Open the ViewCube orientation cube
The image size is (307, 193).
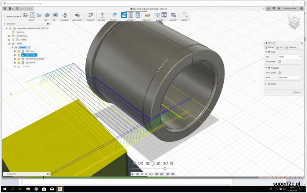tap(294, 23)
